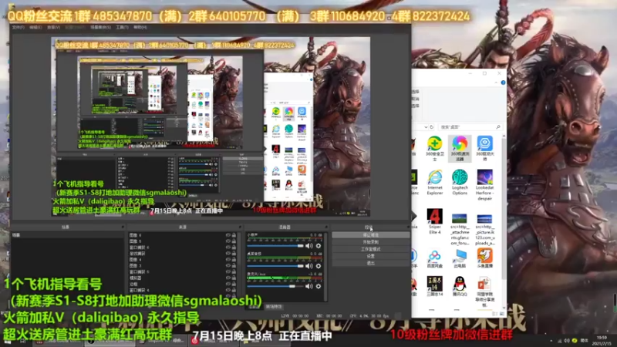Open the 此电脑 This PC icon

click(460, 259)
